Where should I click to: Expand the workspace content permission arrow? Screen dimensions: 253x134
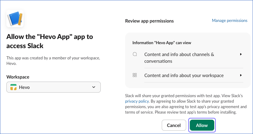click(241, 75)
